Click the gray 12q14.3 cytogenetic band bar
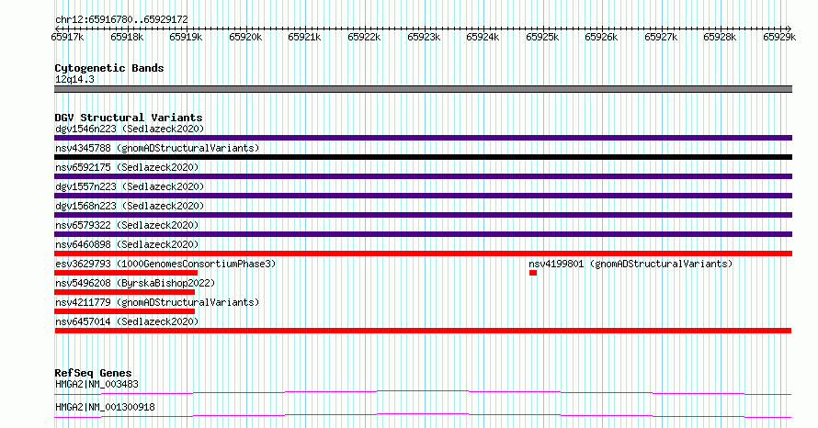The width and height of the screenshot is (818, 428). click(423, 89)
